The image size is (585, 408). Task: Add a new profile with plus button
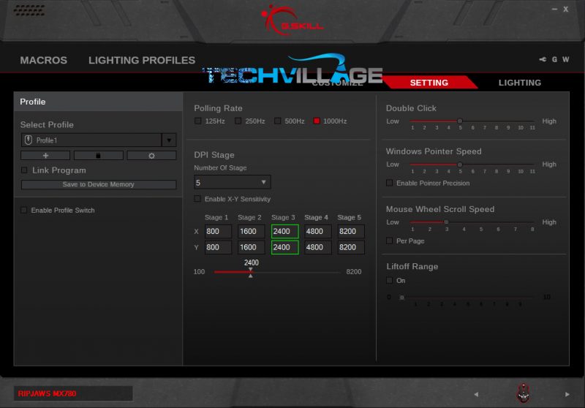pos(45,156)
